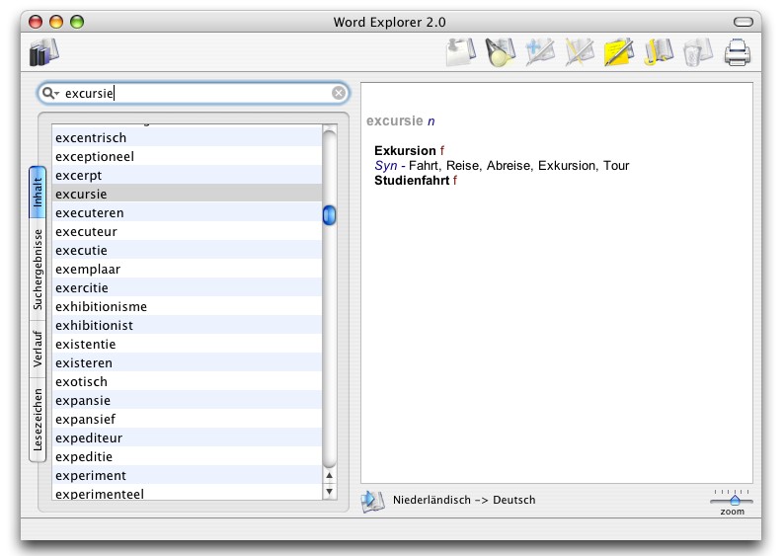Click the toolbar toggle pill button in title bar
784x556 pixels.
point(743,22)
